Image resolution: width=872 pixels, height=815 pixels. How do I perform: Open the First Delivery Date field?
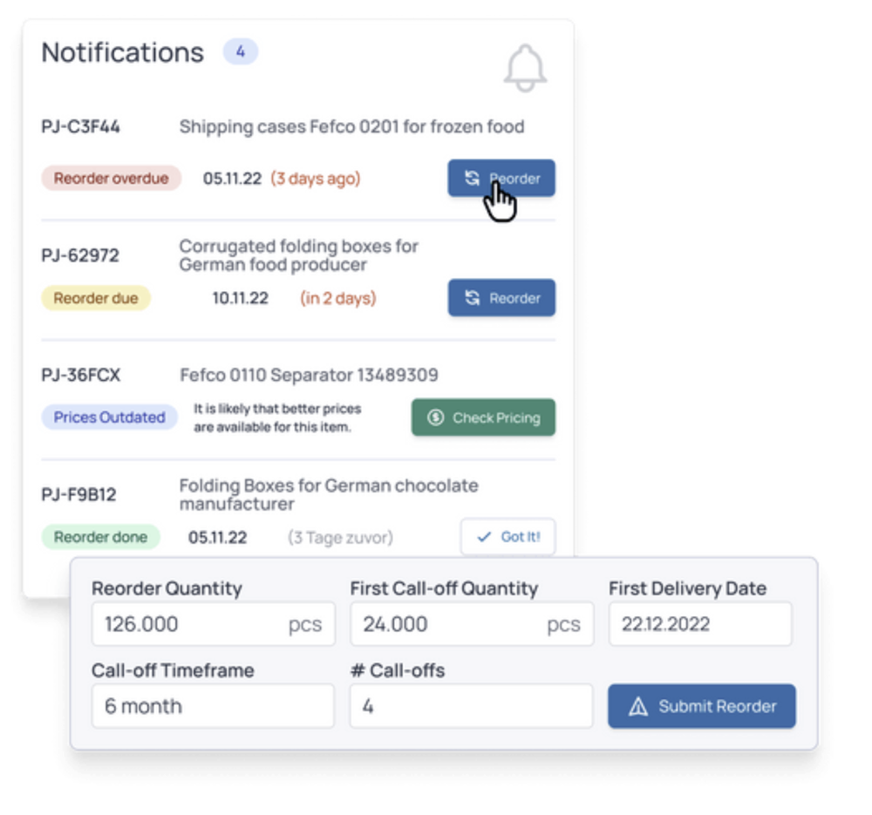point(699,624)
